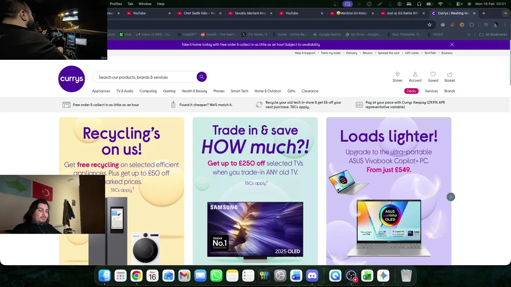Open the media control icon in Chrome toolbar
511x287 pixels.
[x=486, y=25]
